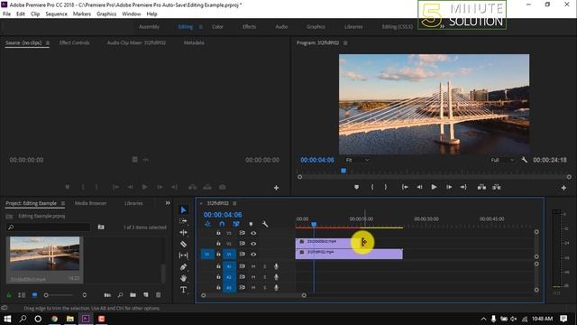Switch to Effect Controls tab
577x325 pixels.
(74, 43)
